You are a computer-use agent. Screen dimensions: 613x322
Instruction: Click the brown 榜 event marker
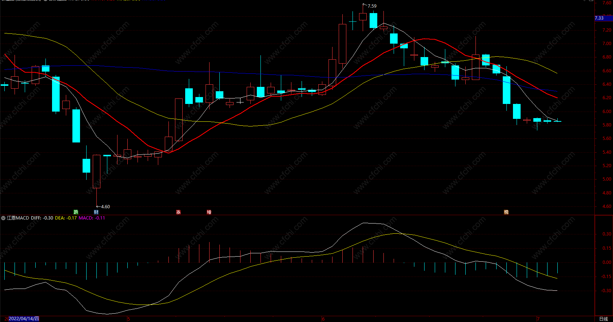(506, 212)
